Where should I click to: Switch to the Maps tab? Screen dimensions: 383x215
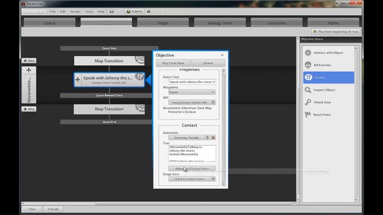[163, 23]
